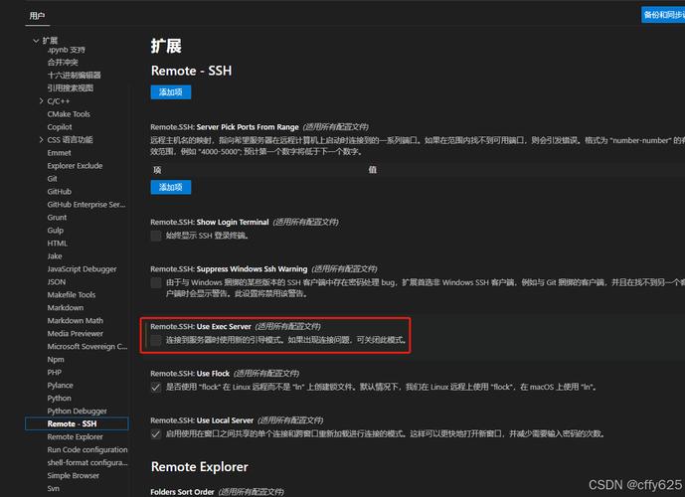Open Npm settings in tree

[56, 359]
